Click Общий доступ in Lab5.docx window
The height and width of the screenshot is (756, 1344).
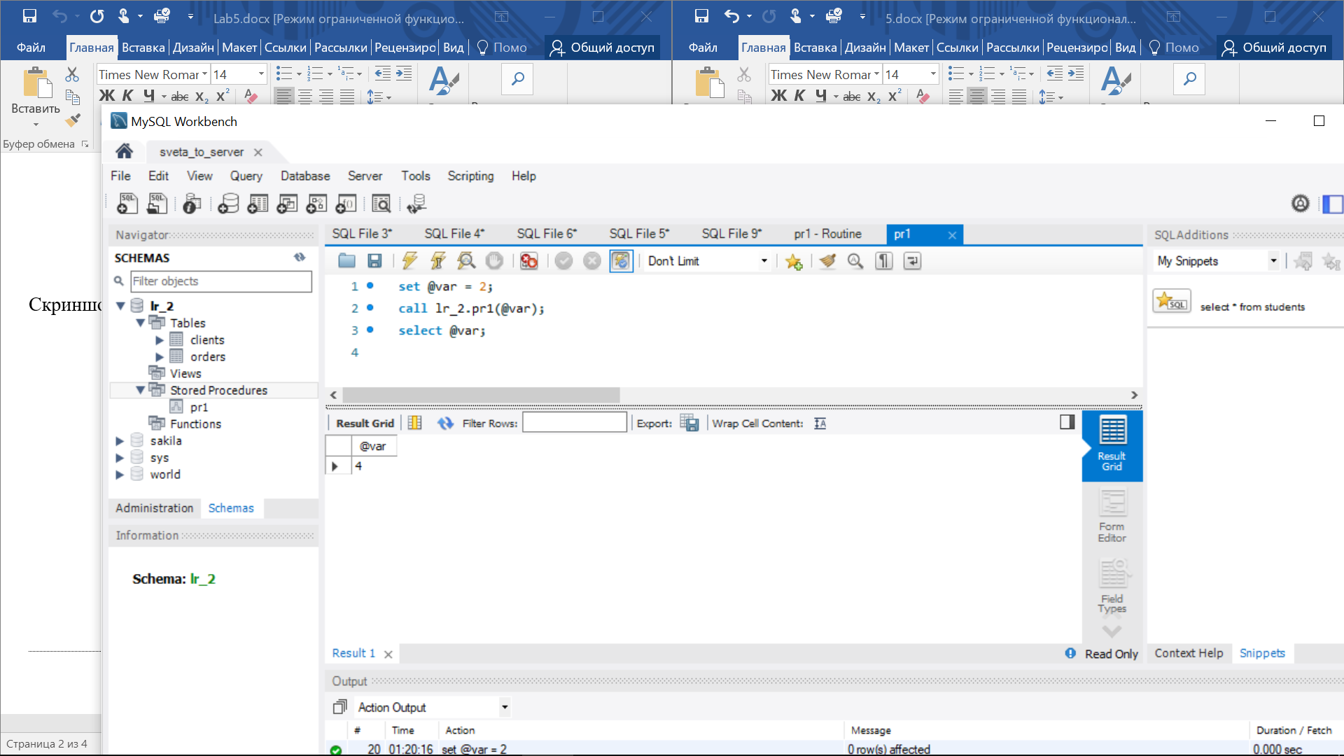(602, 48)
